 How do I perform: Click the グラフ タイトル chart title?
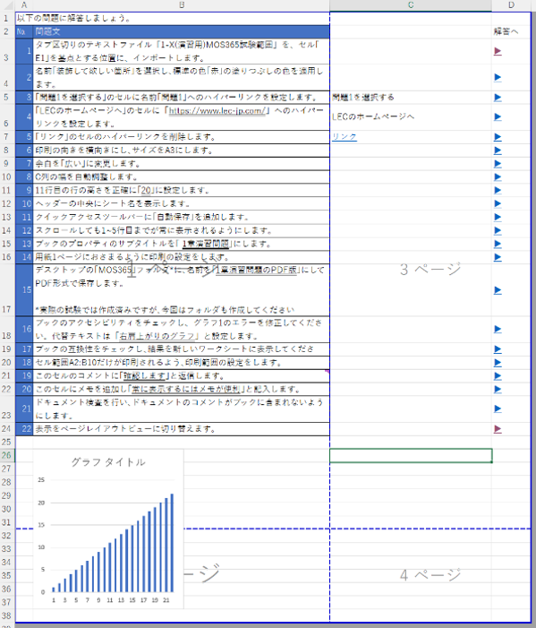(x=108, y=462)
